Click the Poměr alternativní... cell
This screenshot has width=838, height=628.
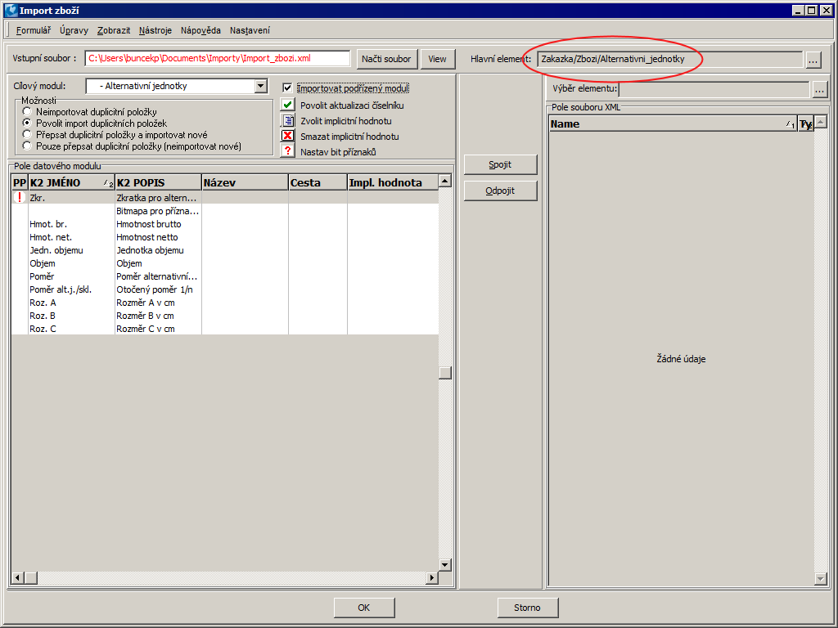pyautogui.click(x=158, y=276)
